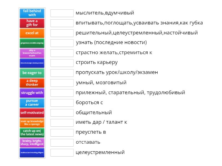Click the answer slot beside 'строить карьеру'
Screen dimensions: 222x166
click(x=62, y=63)
